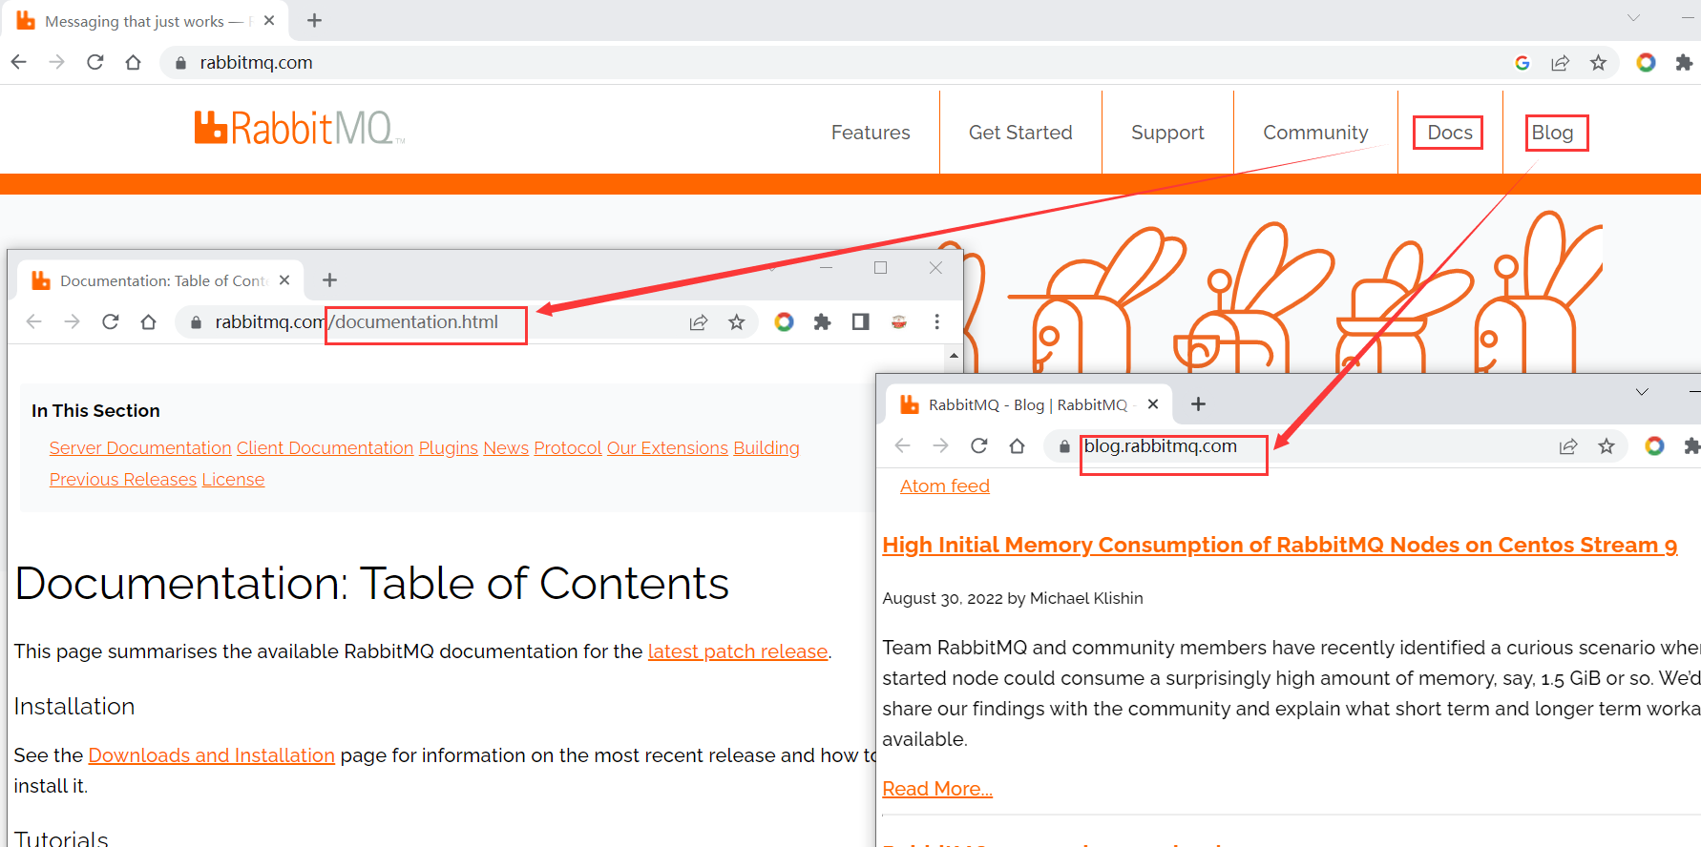This screenshot has height=847, width=1701.
Task: Open new tab in Documentation window
Action: [329, 279]
